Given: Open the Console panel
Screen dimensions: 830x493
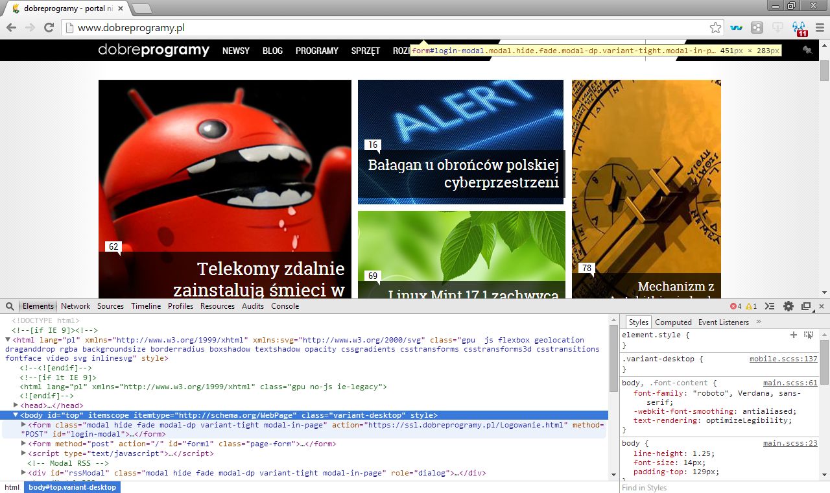Looking at the screenshot, I should click(285, 306).
